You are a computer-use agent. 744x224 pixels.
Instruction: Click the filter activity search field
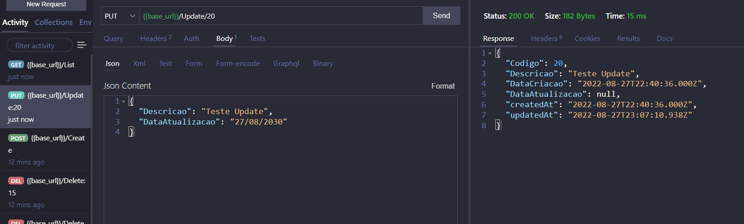[40, 45]
